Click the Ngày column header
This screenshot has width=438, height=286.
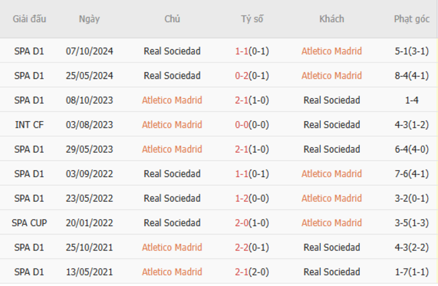click(89, 20)
